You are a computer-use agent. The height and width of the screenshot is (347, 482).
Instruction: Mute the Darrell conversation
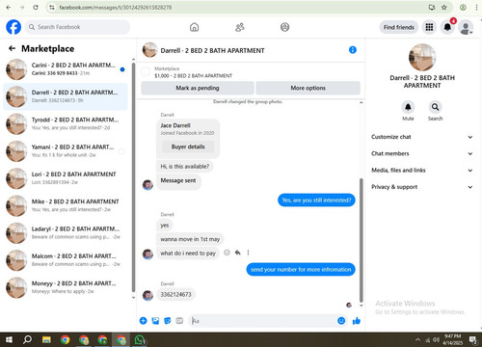[x=408, y=107]
